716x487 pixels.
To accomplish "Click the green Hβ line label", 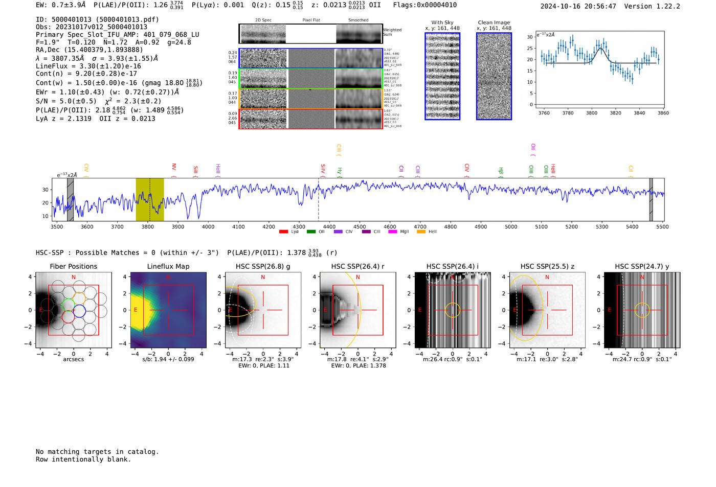I will 501,172.
